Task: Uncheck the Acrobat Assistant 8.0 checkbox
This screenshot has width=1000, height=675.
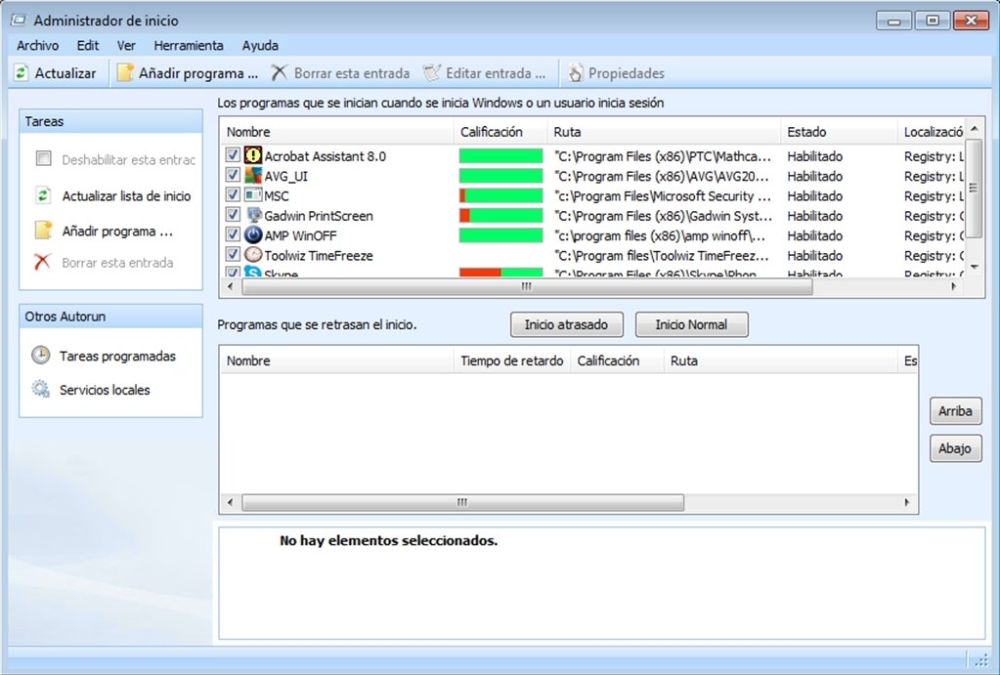Action: (x=233, y=155)
